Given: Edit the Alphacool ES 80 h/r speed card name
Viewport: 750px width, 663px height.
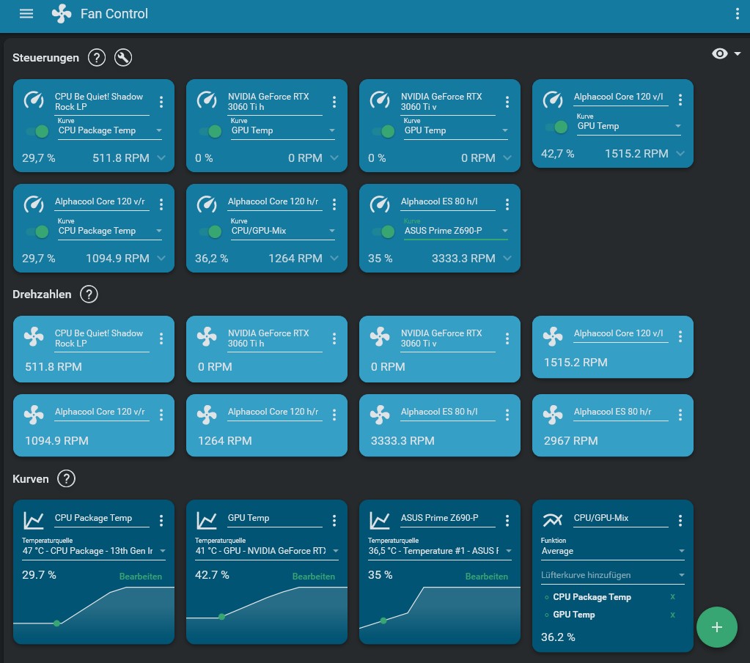Looking at the screenshot, I should (x=621, y=412).
